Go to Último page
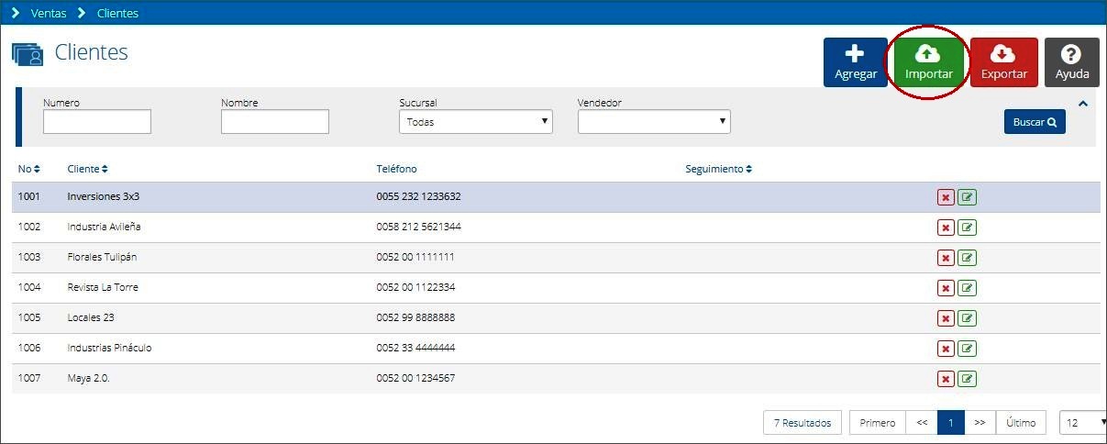1107x444 pixels. 1021,423
